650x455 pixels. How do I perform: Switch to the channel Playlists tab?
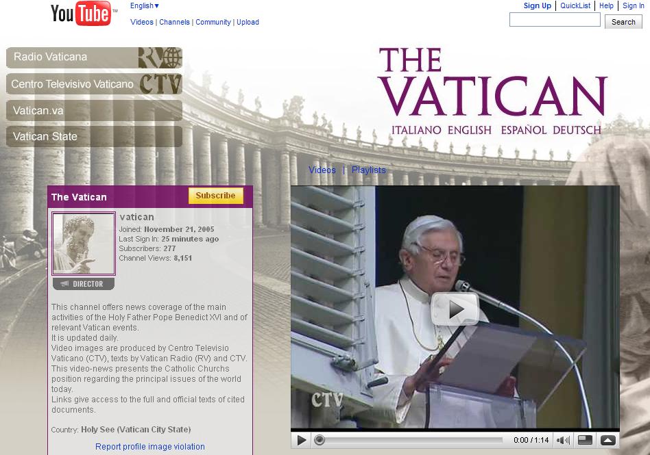tap(368, 170)
